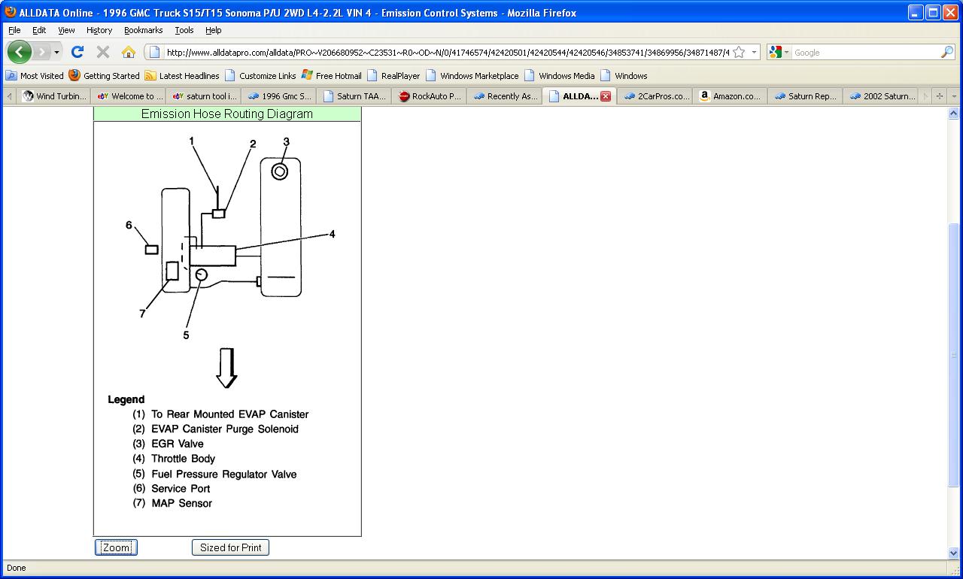
Task: Open the Most Visited bookmark folder
Action: tap(35, 75)
